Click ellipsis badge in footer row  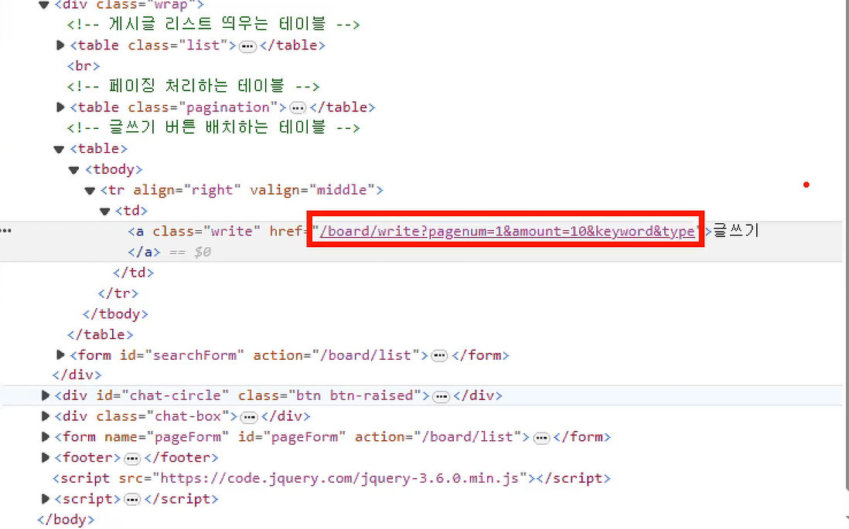(131, 459)
